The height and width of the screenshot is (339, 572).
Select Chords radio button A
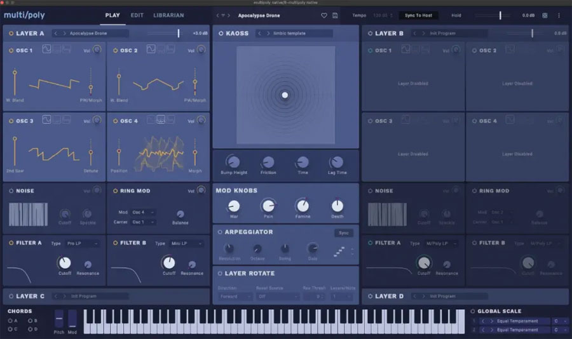(x=10, y=321)
